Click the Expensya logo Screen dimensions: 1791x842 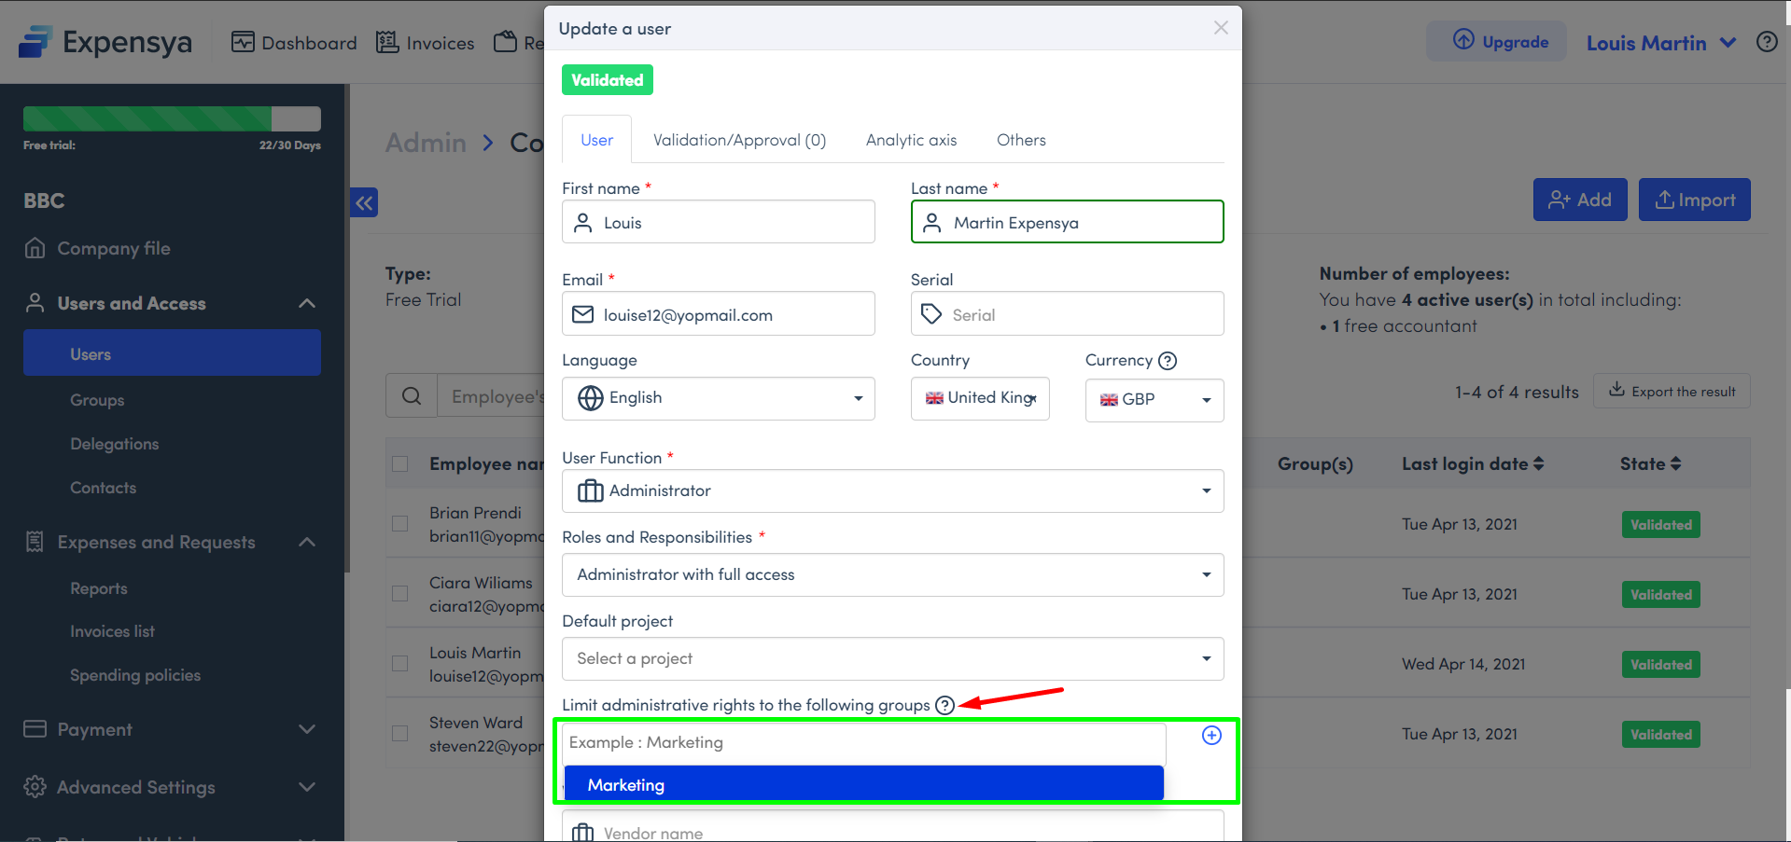click(105, 42)
